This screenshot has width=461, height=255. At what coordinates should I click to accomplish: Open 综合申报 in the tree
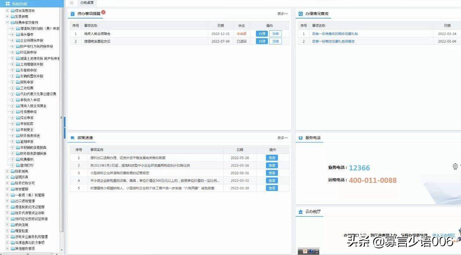(x=27, y=118)
